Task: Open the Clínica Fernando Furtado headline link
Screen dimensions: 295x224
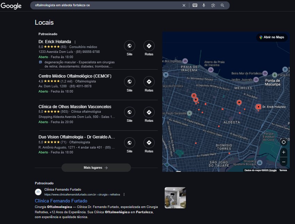Action: click(x=61, y=201)
